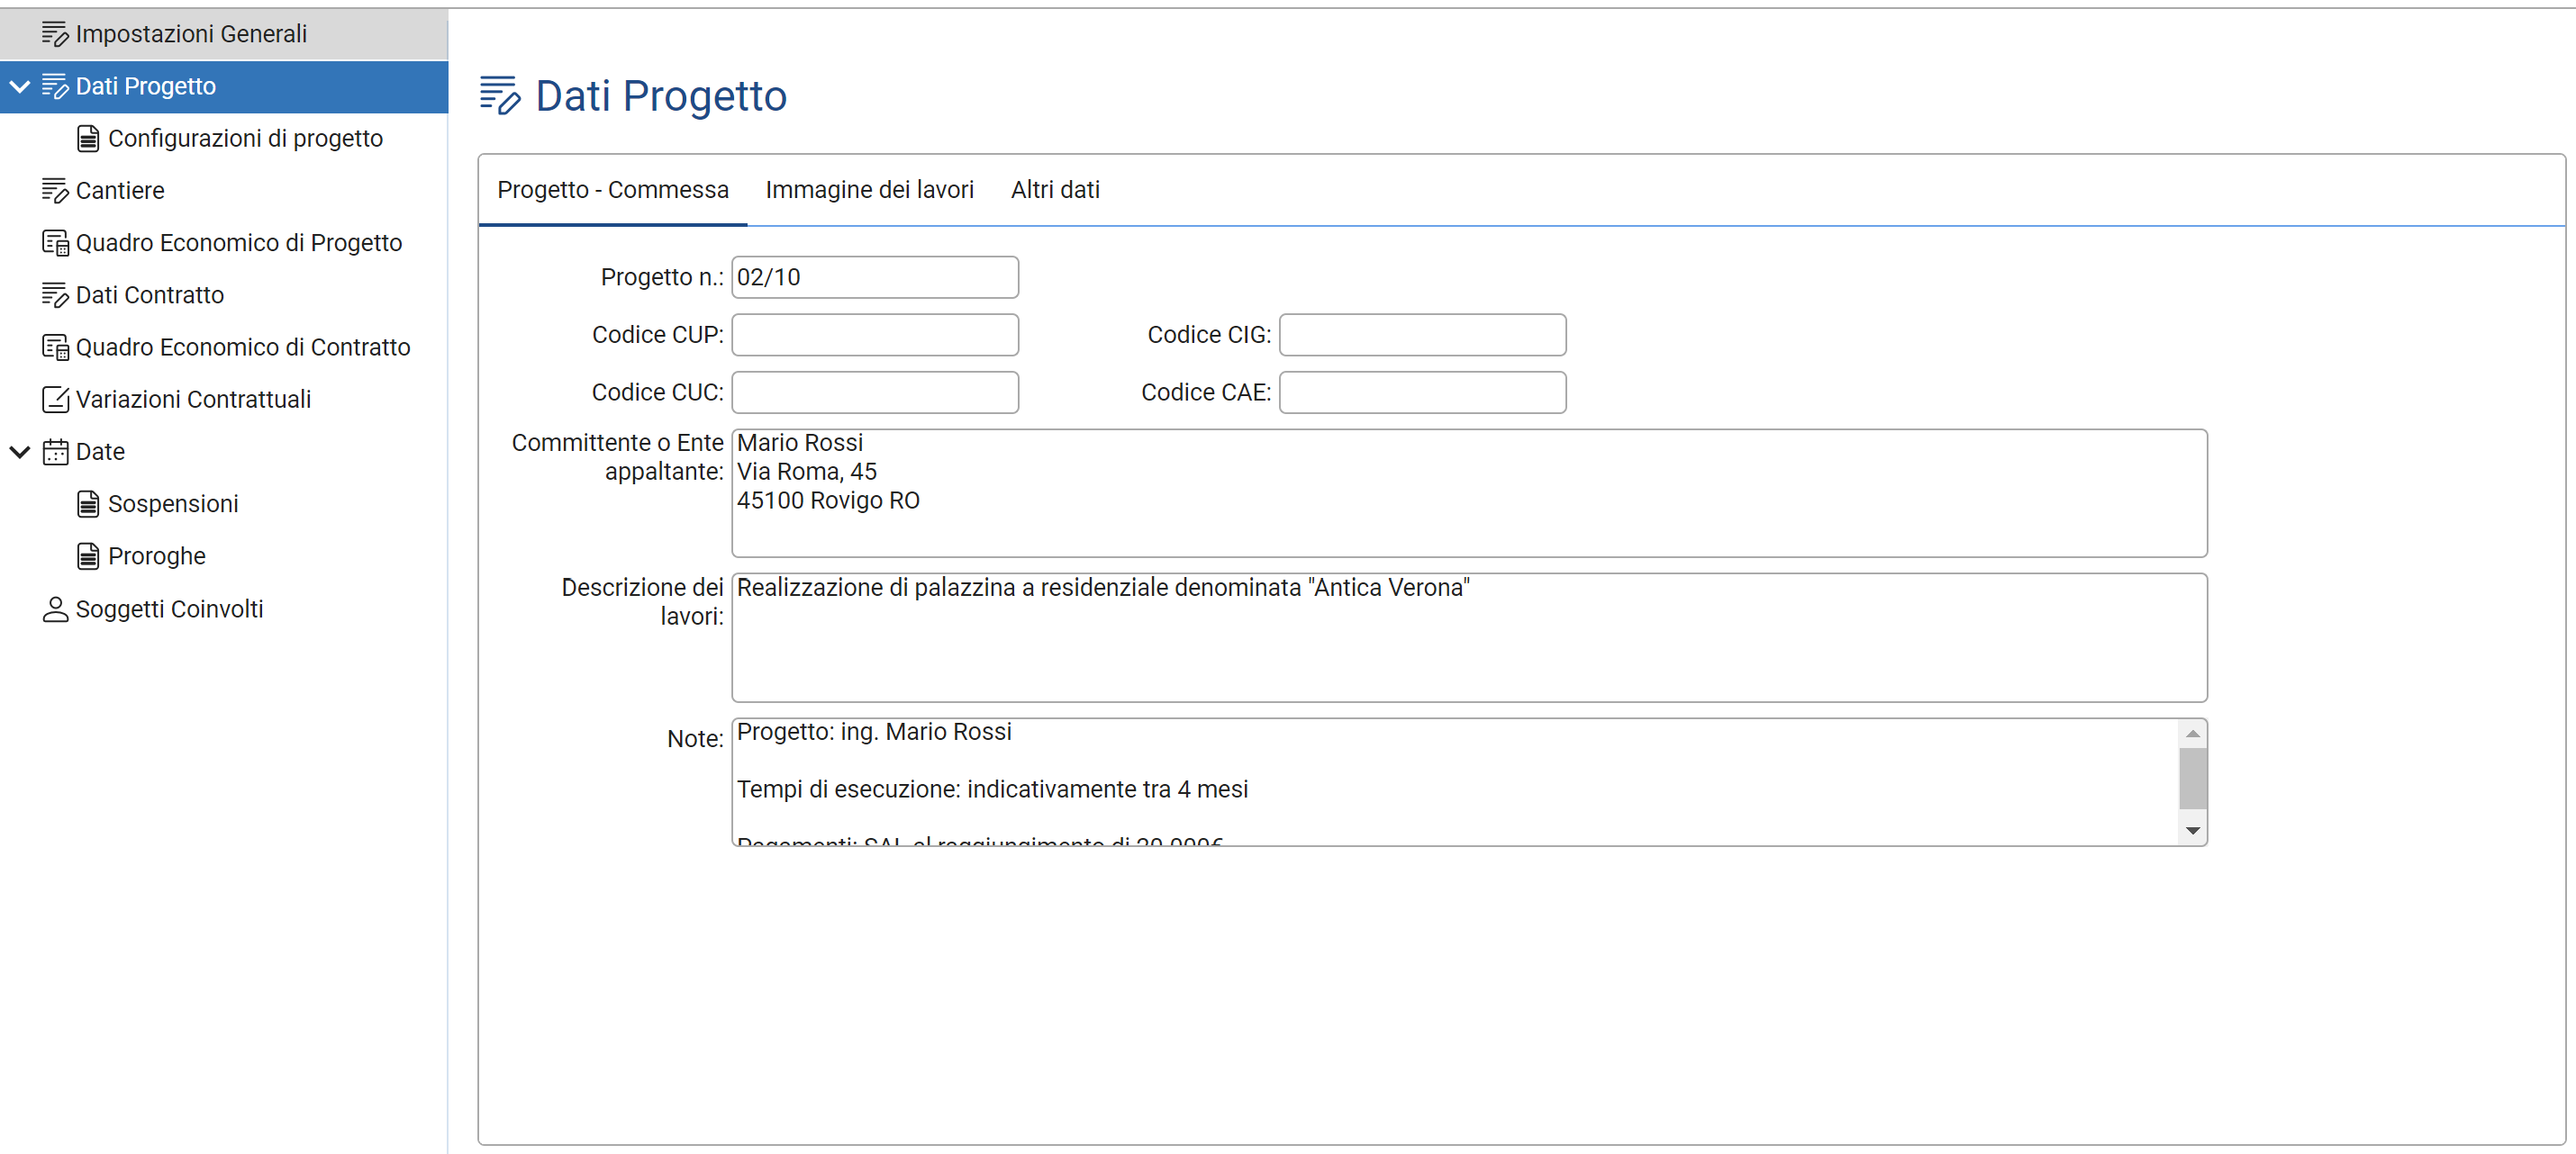2576x1154 pixels.
Task: Click the Impostazioni Generali sidebar icon
Action: 55,34
